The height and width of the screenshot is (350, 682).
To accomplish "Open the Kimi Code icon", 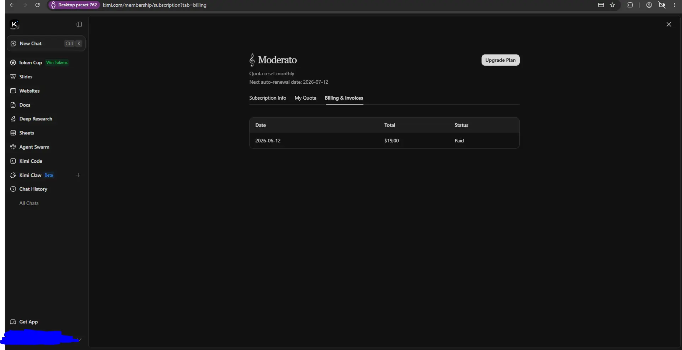I will [x=13, y=161].
